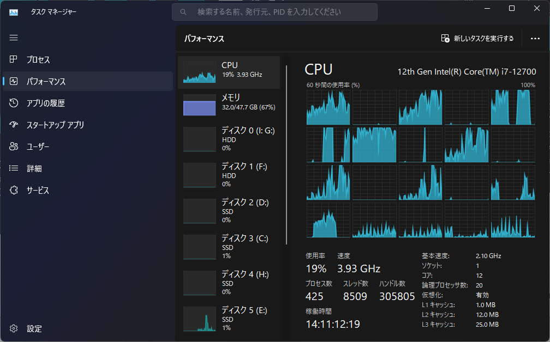550x342 pixels.
Task: Click the プロセス sidebar icon
Action: (14, 59)
